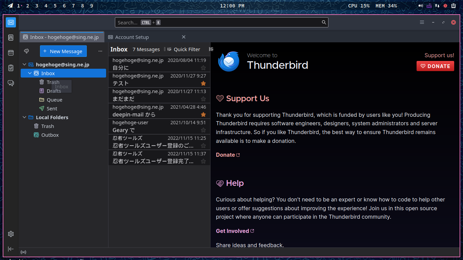The width and height of the screenshot is (463, 260).
Task: Select Trash under hogehoge@sing.ne.jp account
Action: [x=63, y=82]
